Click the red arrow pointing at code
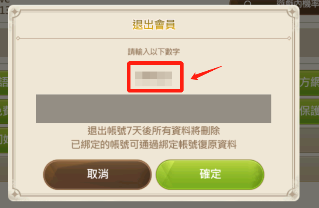The width and height of the screenshot is (319, 208). pos(206,73)
